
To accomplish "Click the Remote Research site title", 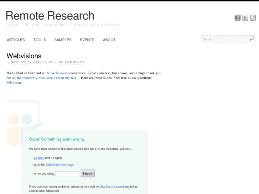I will 50,16.
